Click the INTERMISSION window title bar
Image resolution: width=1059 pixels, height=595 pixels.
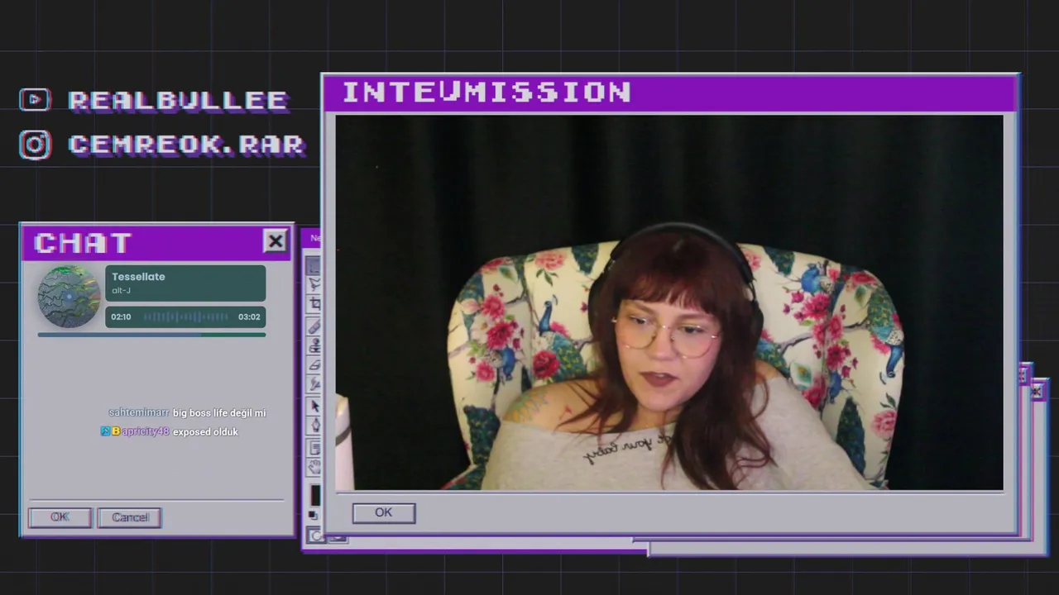670,93
